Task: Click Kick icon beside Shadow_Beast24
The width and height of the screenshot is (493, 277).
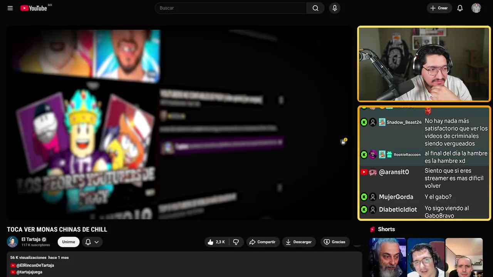Action: pos(364,122)
